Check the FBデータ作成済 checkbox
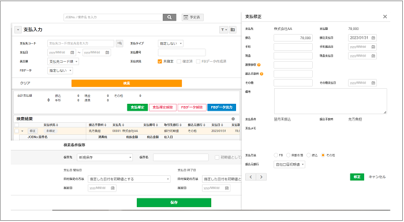Image resolution: width=404 pixels, height=222 pixels. coord(198,62)
